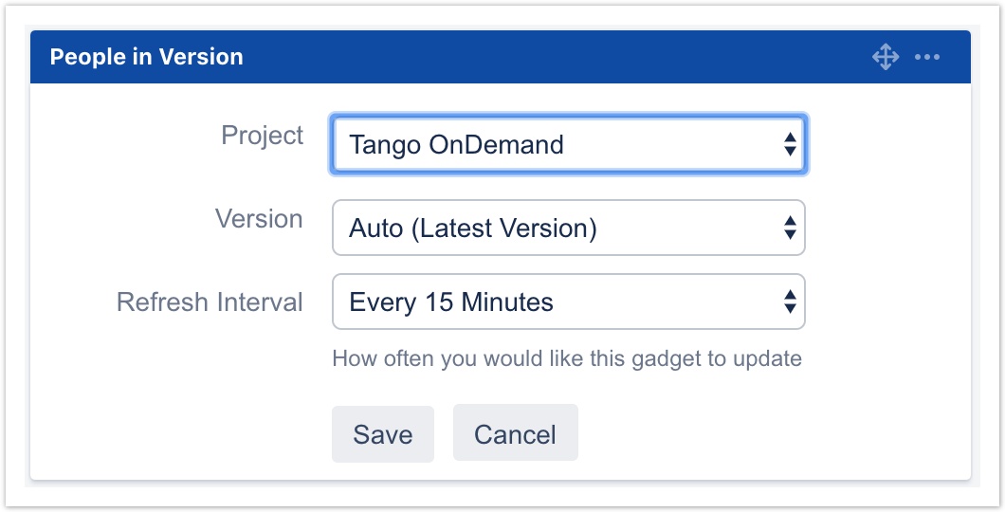Select the Auto (Latest Version) value text
1005x512 pixels.
472,228
